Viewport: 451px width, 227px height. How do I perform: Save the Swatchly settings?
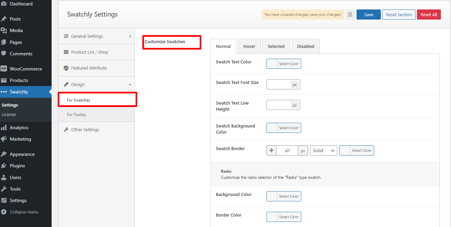pyautogui.click(x=368, y=15)
